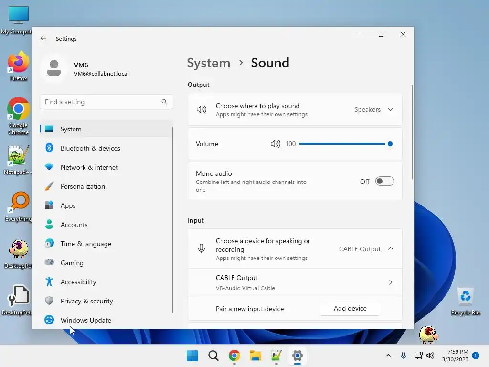
Task: Open Notepad++ from the taskbar
Action: pyautogui.click(x=276, y=356)
